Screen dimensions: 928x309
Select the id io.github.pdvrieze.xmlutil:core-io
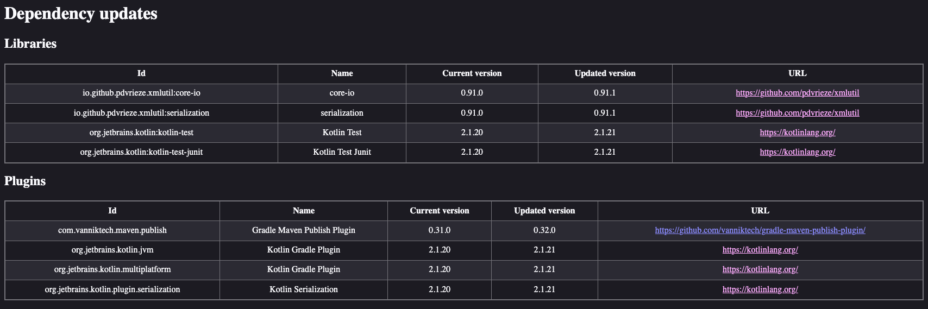click(x=141, y=93)
